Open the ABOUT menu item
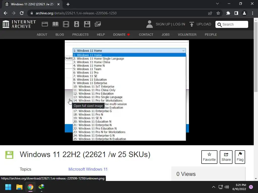Screen dimensions: 258x193 42,35
